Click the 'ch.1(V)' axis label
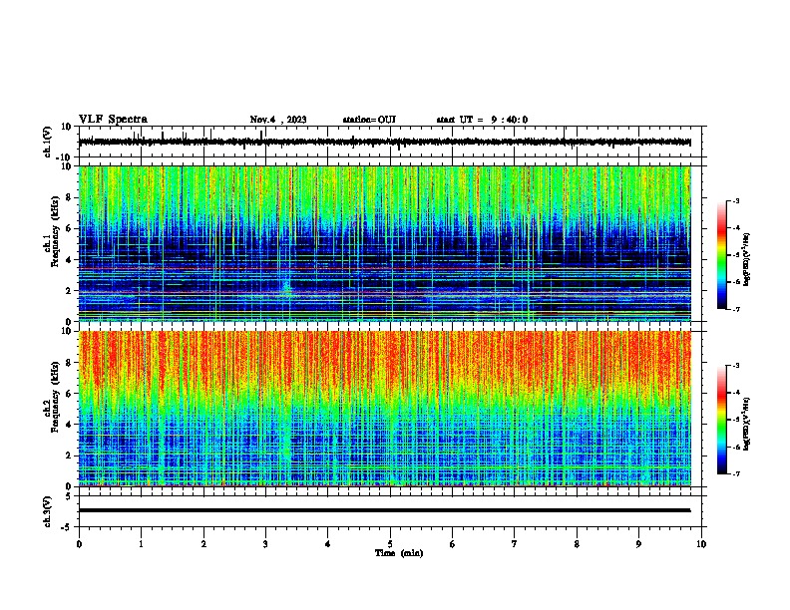790x610 pixels. coord(48,142)
